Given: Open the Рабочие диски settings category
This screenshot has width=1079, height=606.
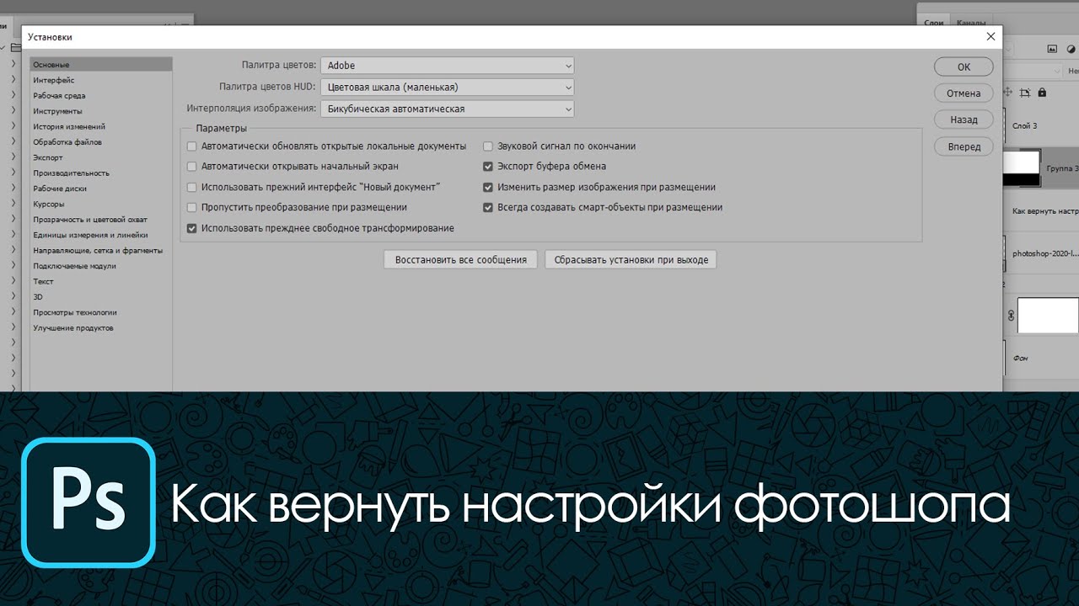Looking at the screenshot, I should coord(101,189).
